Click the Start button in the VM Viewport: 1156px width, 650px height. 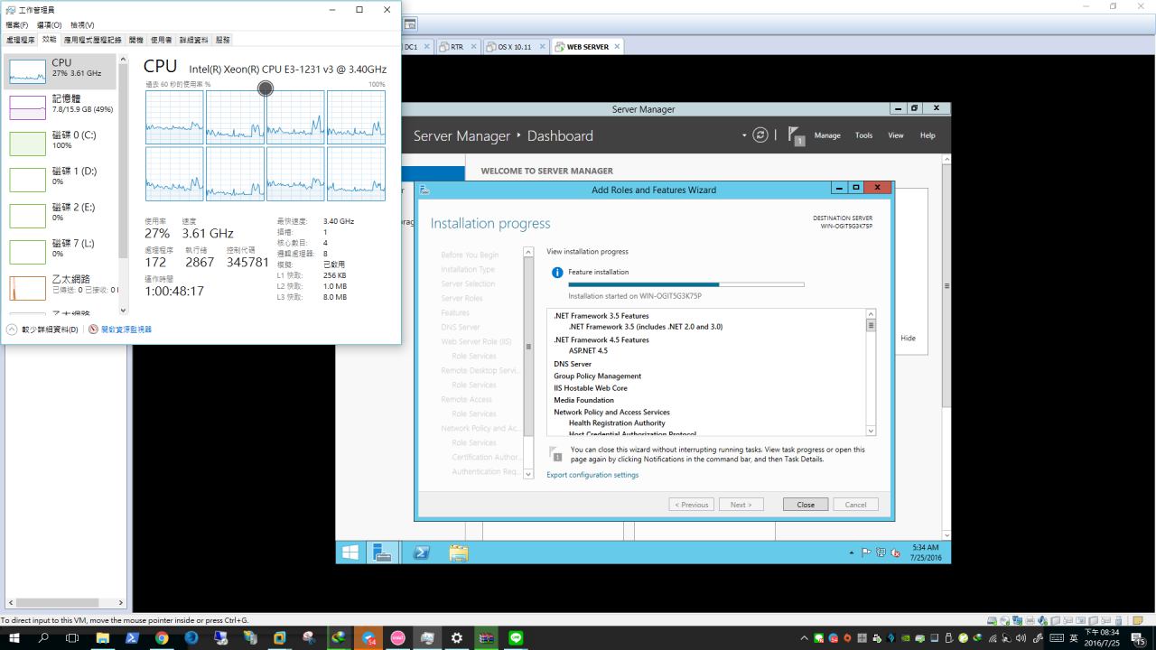pos(350,552)
